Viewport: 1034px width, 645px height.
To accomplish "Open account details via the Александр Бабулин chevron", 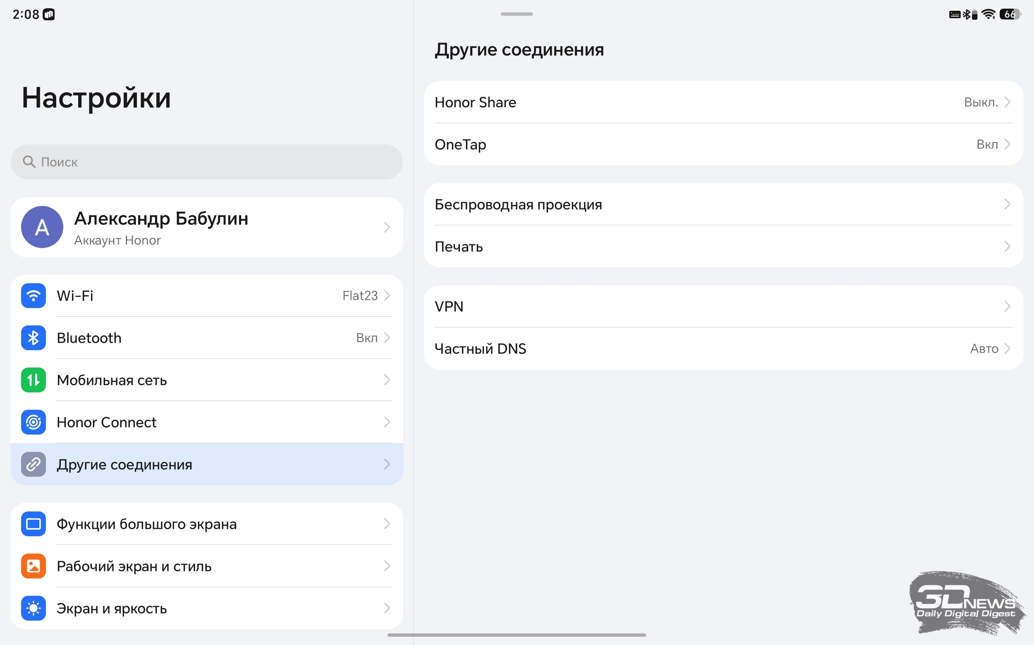I will click(x=387, y=227).
